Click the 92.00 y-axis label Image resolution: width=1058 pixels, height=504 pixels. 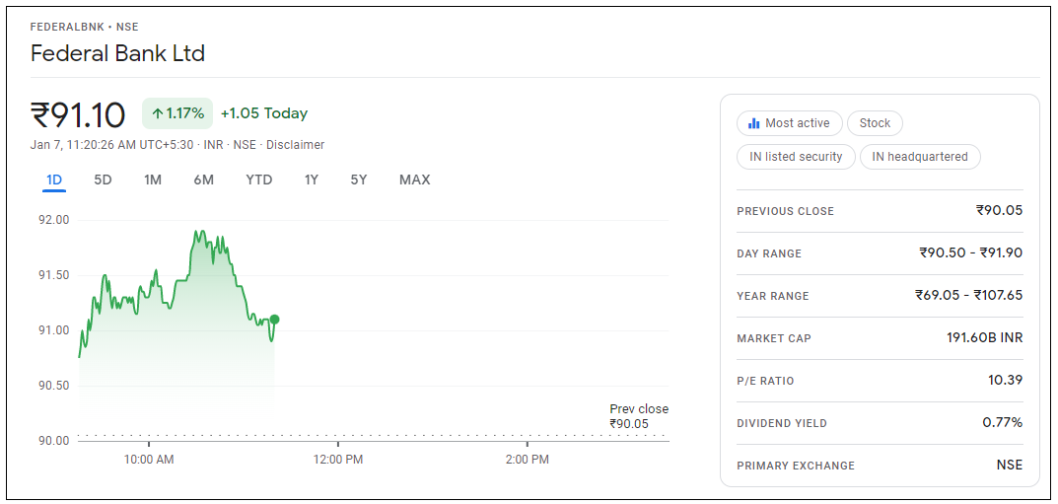[54, 220]
